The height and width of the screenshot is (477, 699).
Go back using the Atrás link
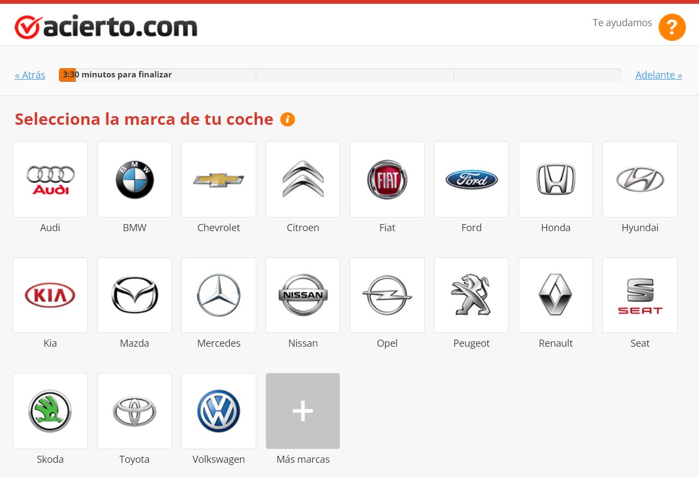tap(30, 75)
